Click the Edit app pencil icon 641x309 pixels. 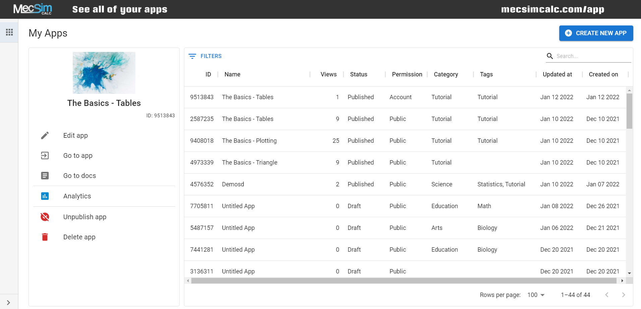[x=45, y=135]
